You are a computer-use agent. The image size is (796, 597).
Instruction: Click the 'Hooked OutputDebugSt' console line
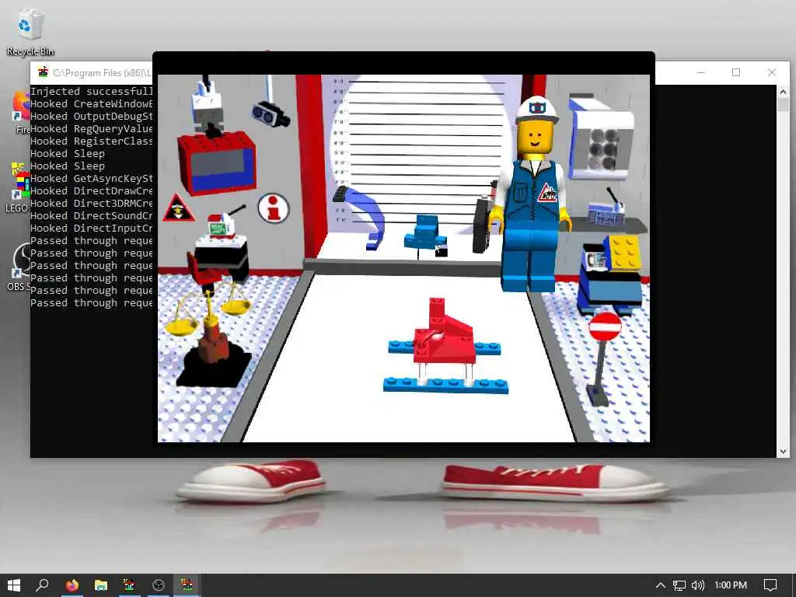pyautogui.click(x=92, y=117)
